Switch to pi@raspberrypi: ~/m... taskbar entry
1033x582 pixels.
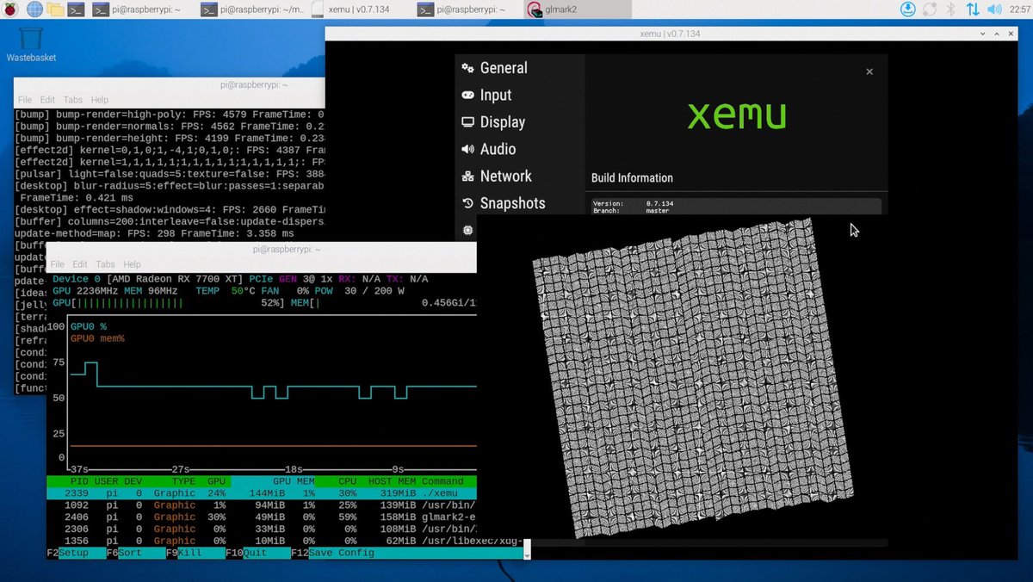[x=251, y=9]
